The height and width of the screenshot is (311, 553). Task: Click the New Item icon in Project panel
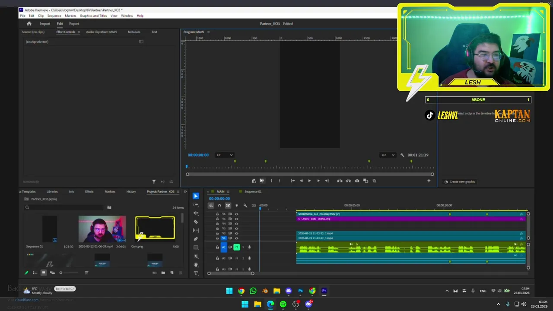point(172,273)
